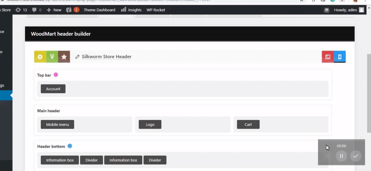This screenshot has width=371, height=171.
Task: Open header settings with the yellow gear icon
Action: 40,57
